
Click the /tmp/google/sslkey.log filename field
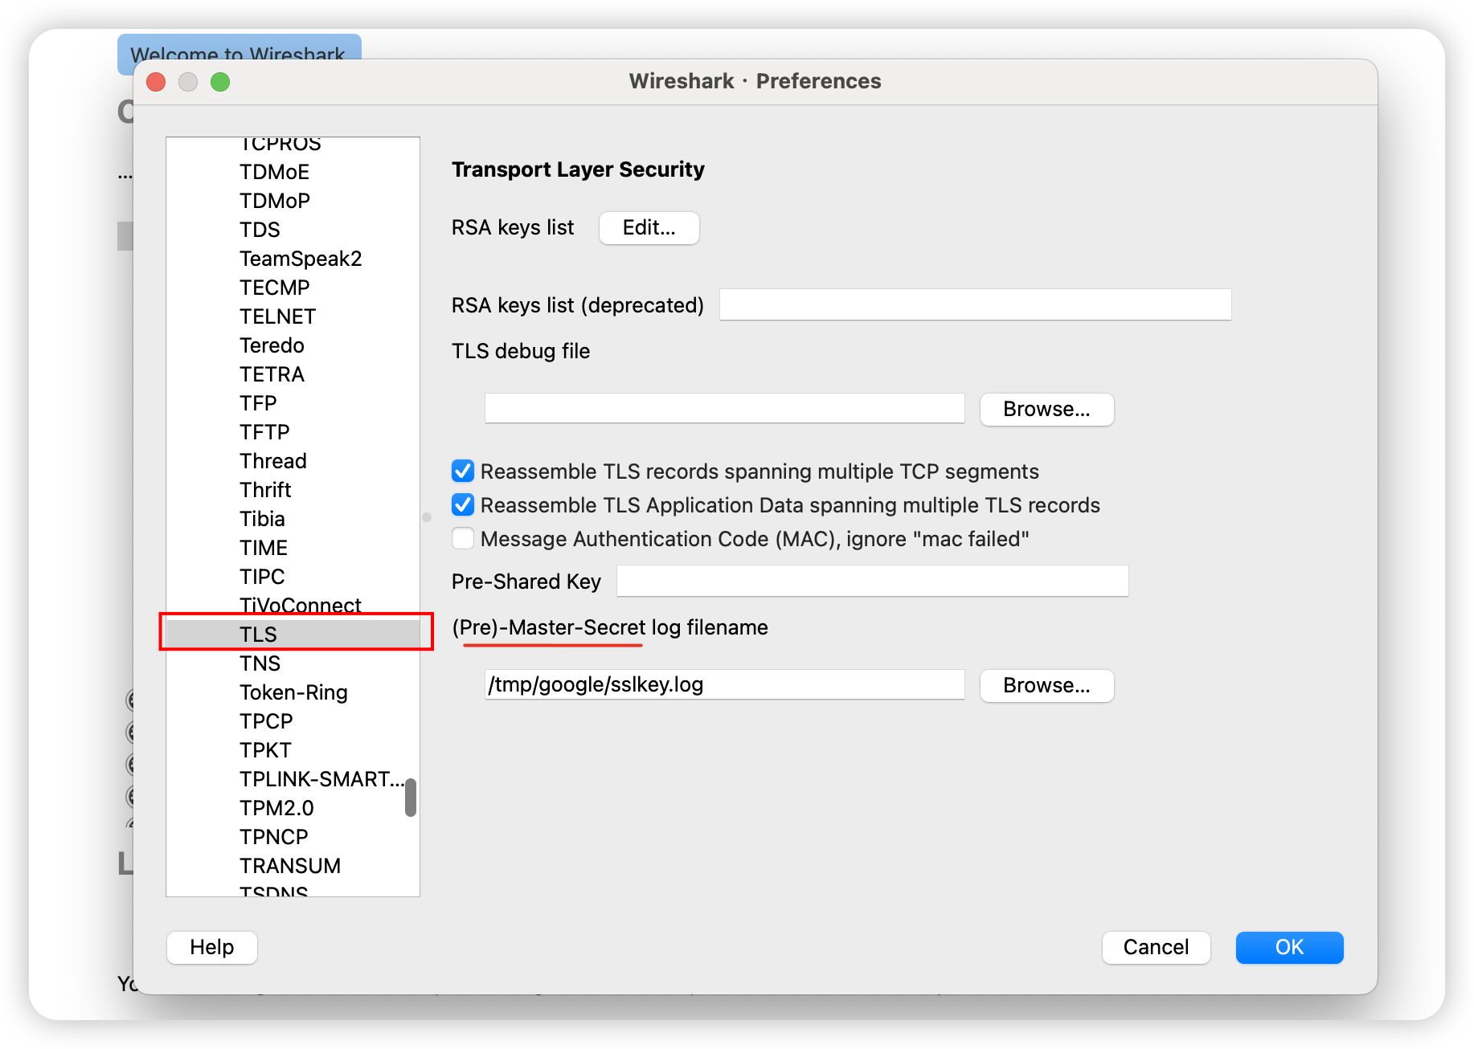tap(724, 684)
